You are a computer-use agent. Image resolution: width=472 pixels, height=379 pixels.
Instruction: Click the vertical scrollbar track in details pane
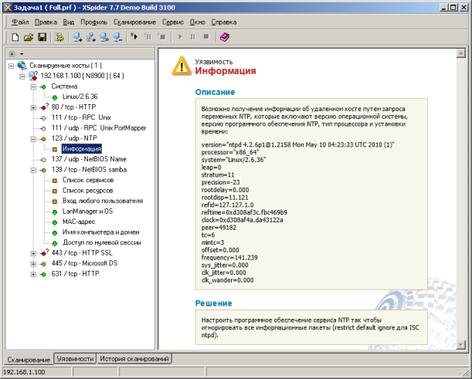(461, 199)
